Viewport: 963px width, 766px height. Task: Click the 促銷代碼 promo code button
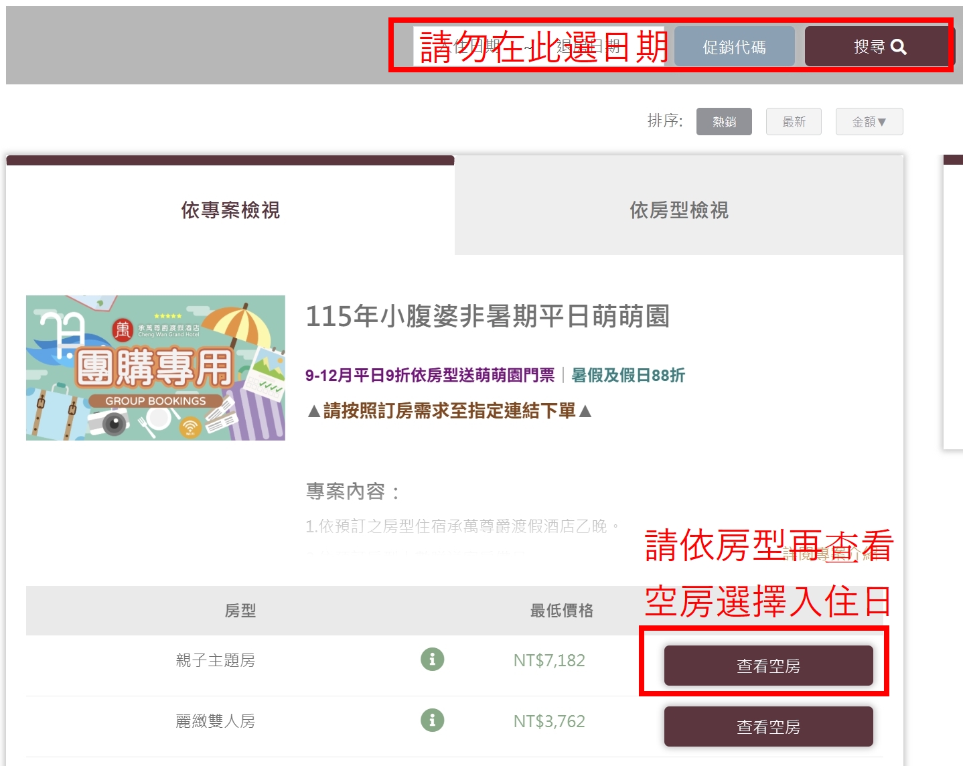coord(734,47)
